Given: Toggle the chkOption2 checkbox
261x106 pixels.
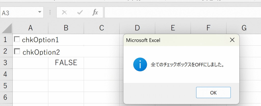Looking at the screenshot, I should 17,51.
